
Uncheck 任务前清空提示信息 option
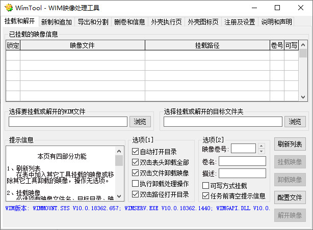234,196
